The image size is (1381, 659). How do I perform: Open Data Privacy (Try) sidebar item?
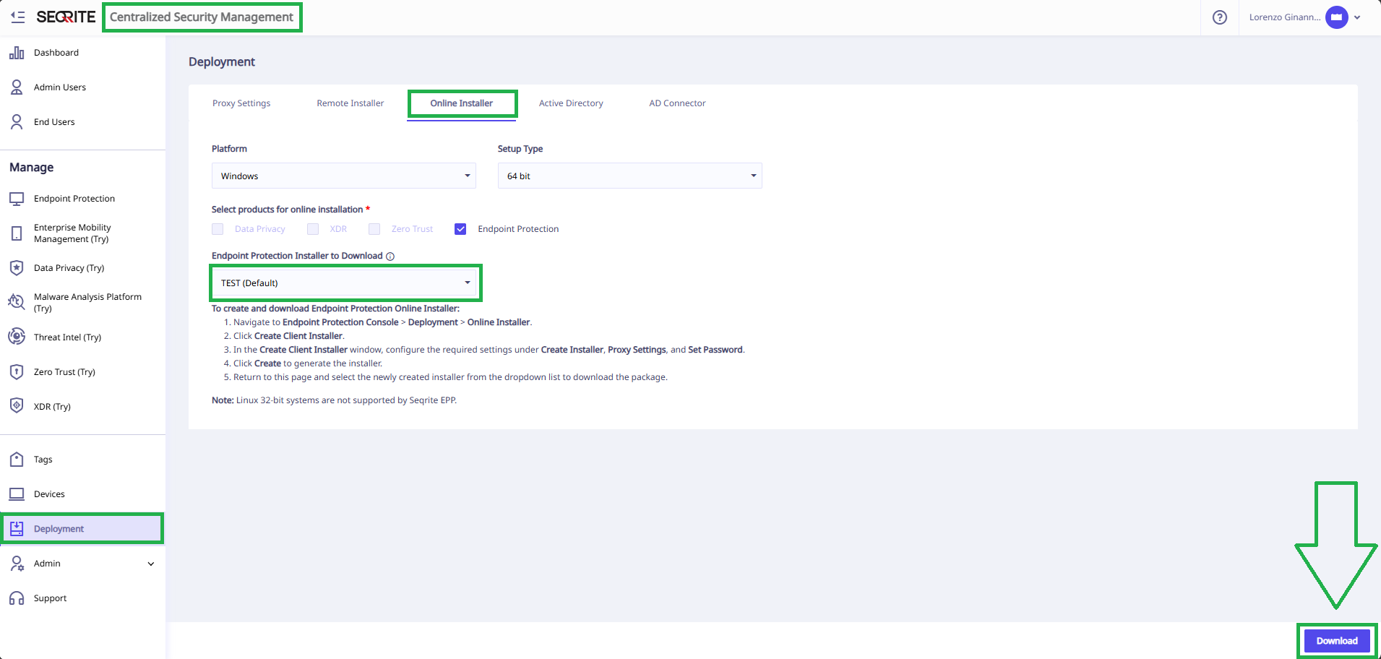point(69,268)
